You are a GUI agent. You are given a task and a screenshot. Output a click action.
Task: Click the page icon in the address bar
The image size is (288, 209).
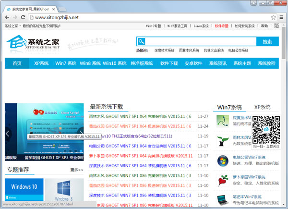32,17
